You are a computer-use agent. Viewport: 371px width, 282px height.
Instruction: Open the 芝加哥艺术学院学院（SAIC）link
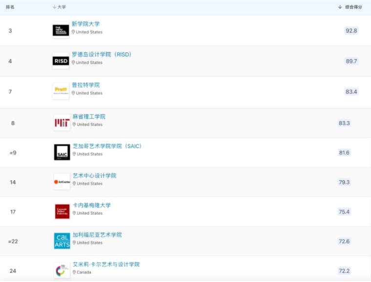click(107, 146)
